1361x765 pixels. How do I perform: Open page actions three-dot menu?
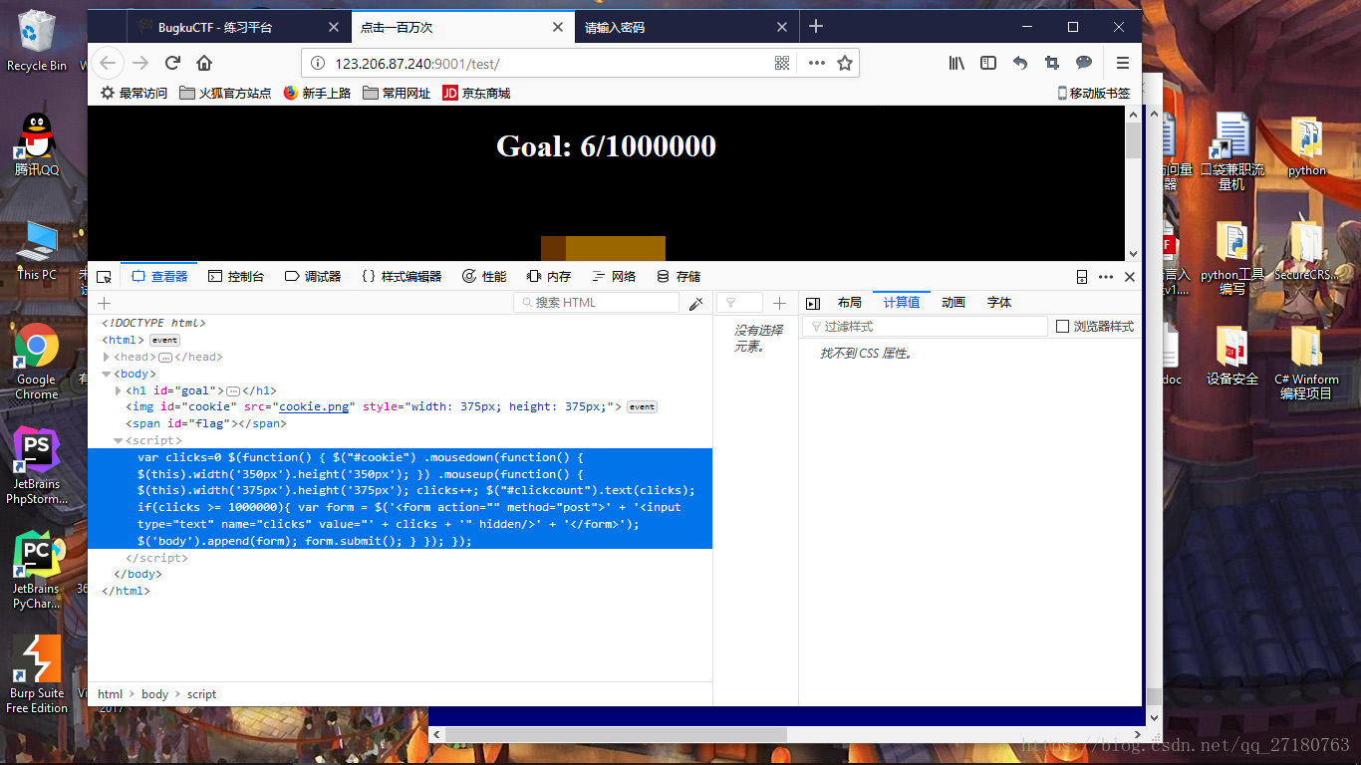click(817, 63)
